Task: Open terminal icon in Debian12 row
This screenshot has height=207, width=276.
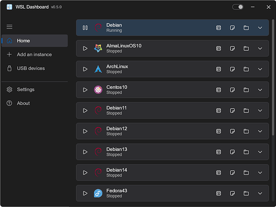Action: [x=218, y=131]
